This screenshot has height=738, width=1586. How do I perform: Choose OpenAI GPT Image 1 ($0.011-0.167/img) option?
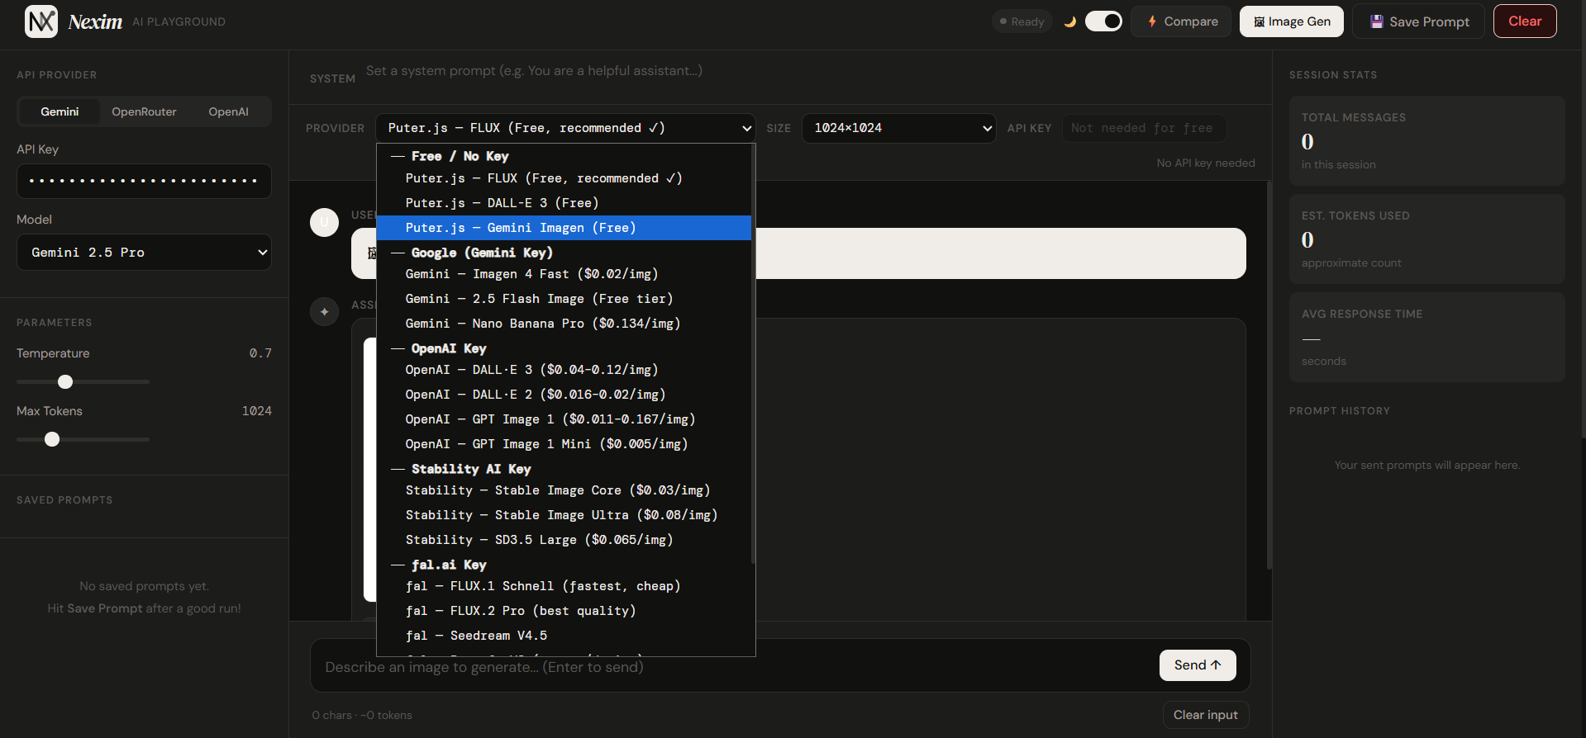[564, 419]
